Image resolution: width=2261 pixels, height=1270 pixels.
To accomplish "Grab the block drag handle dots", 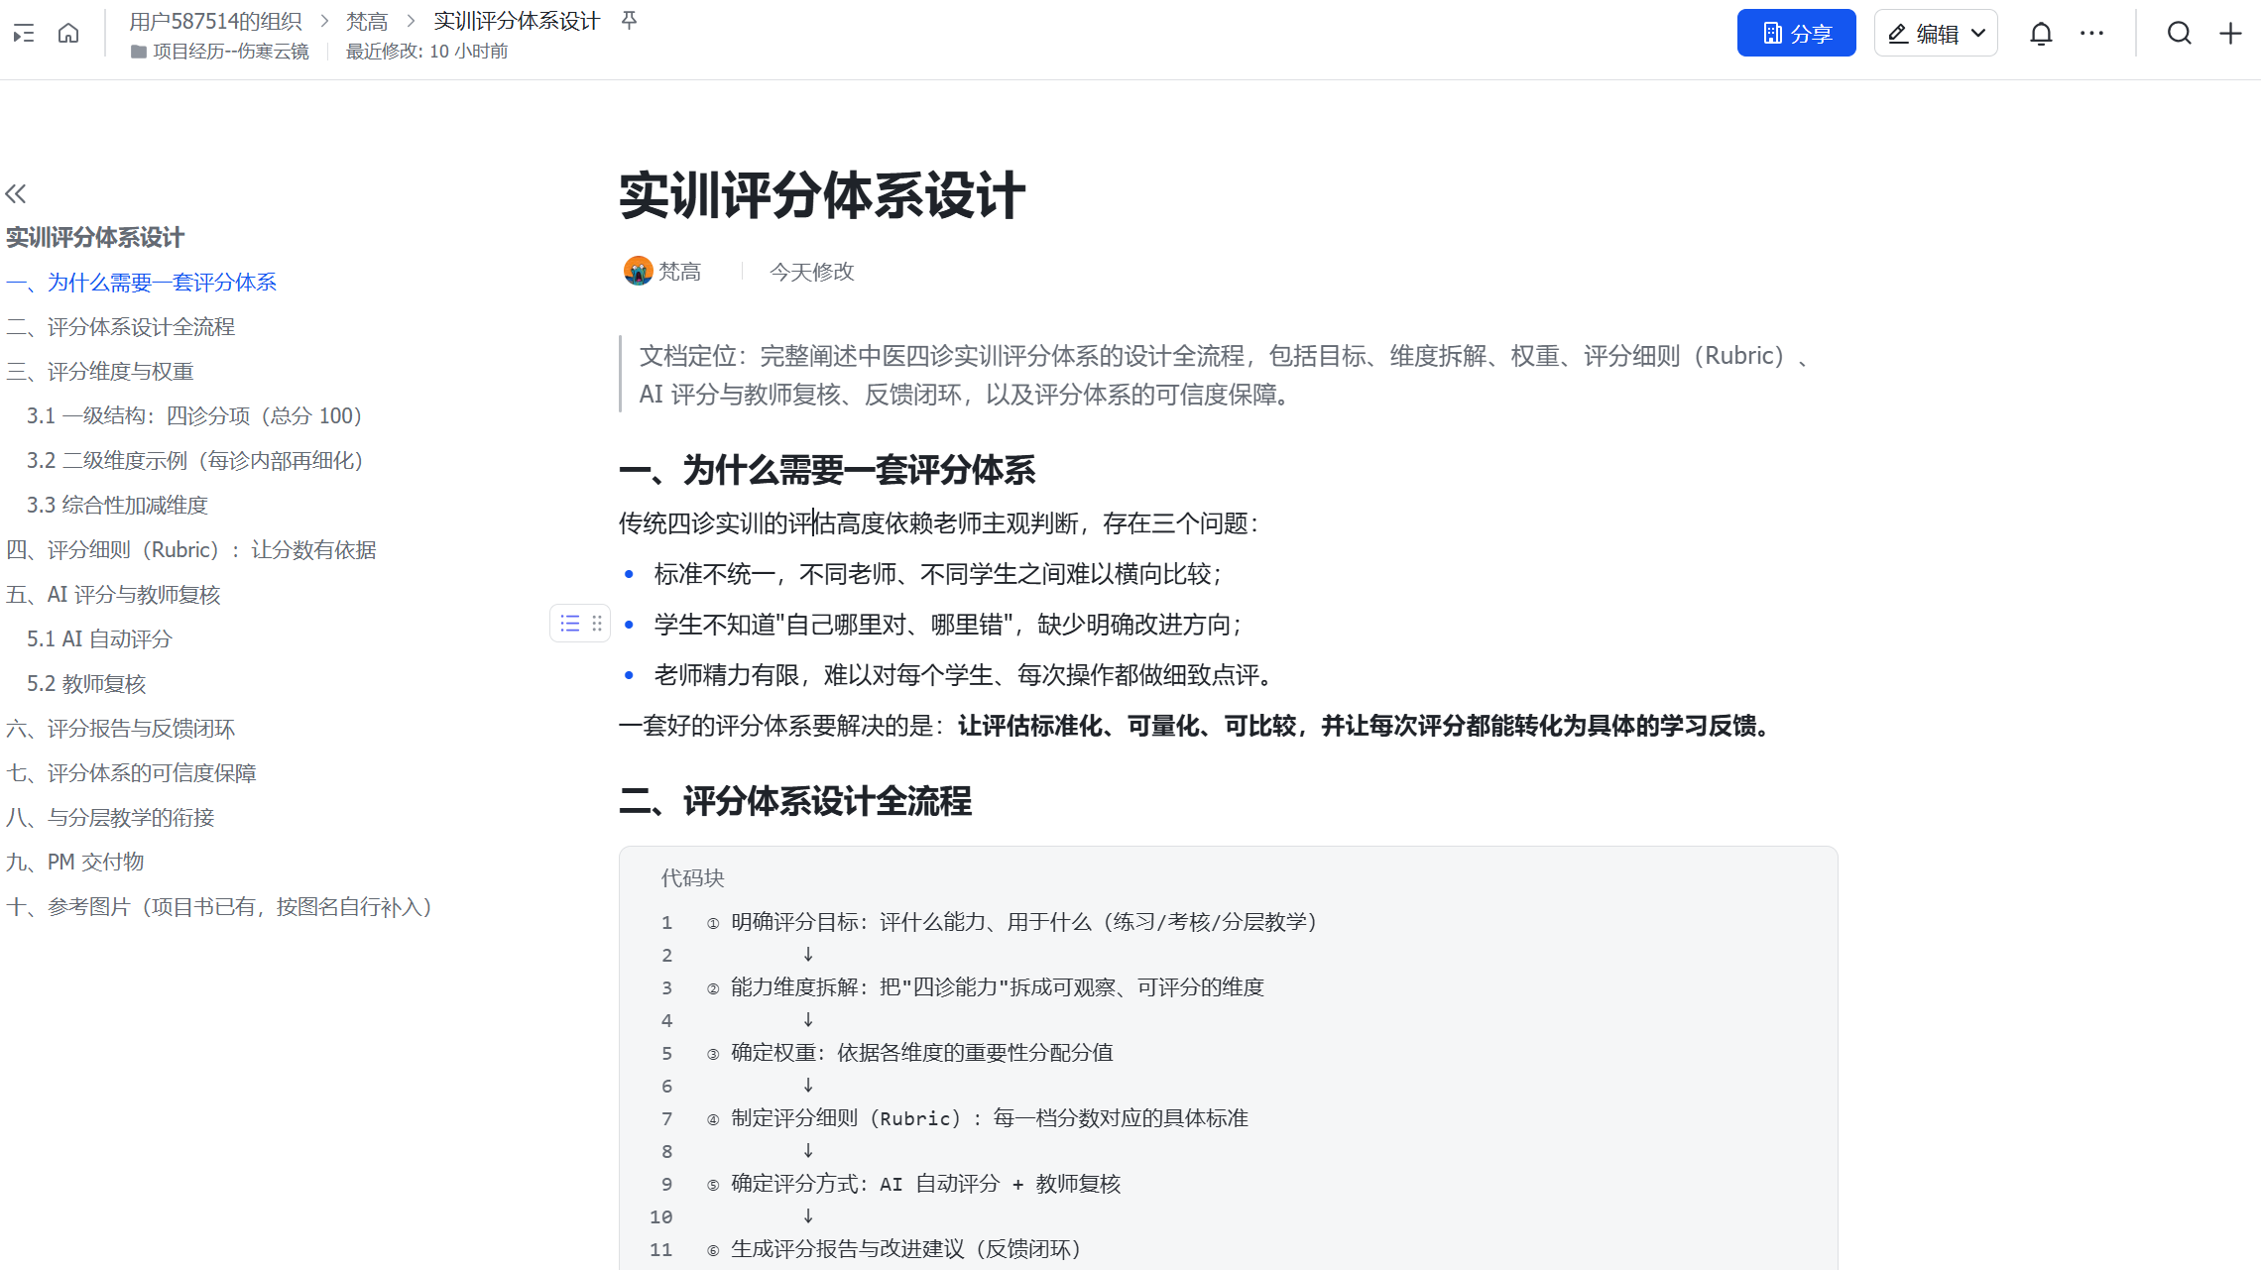I will 597,624.
